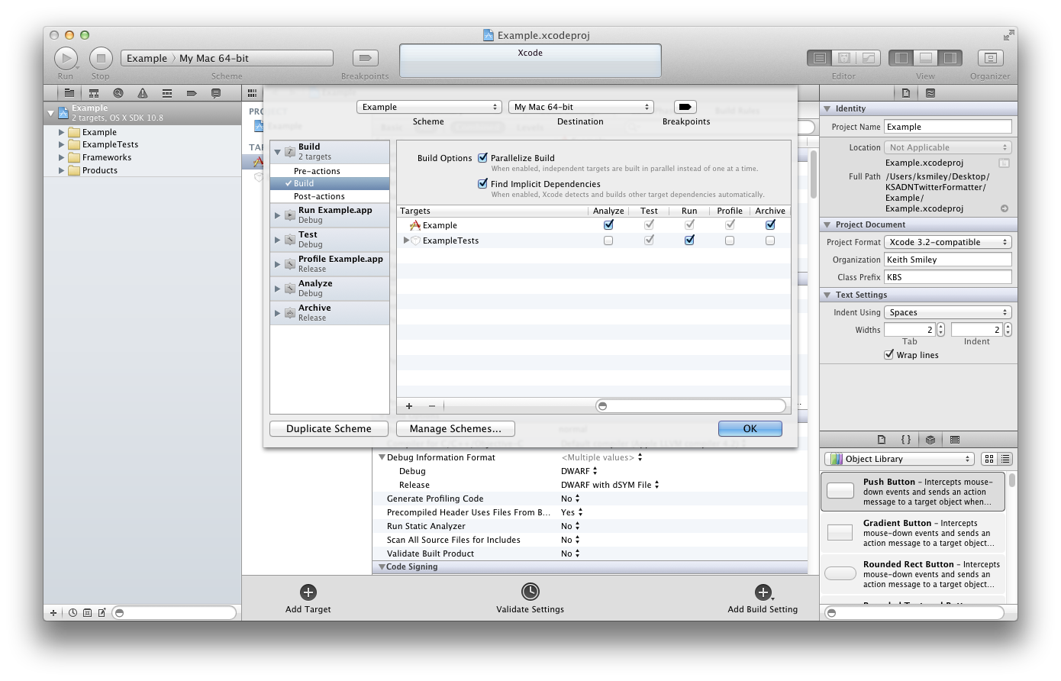Check Profile for the ExampleTests target
The image size is (1061, 681).
[730, 240]
